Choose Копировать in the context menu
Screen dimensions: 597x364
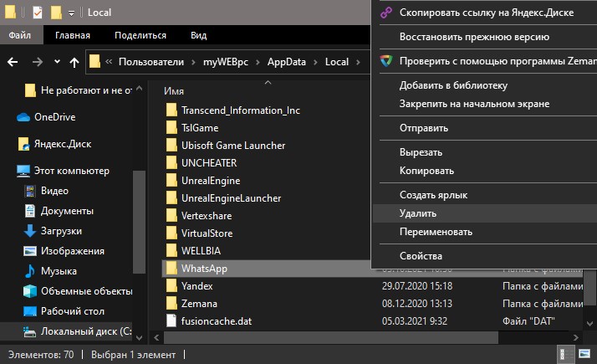(484, 171)
